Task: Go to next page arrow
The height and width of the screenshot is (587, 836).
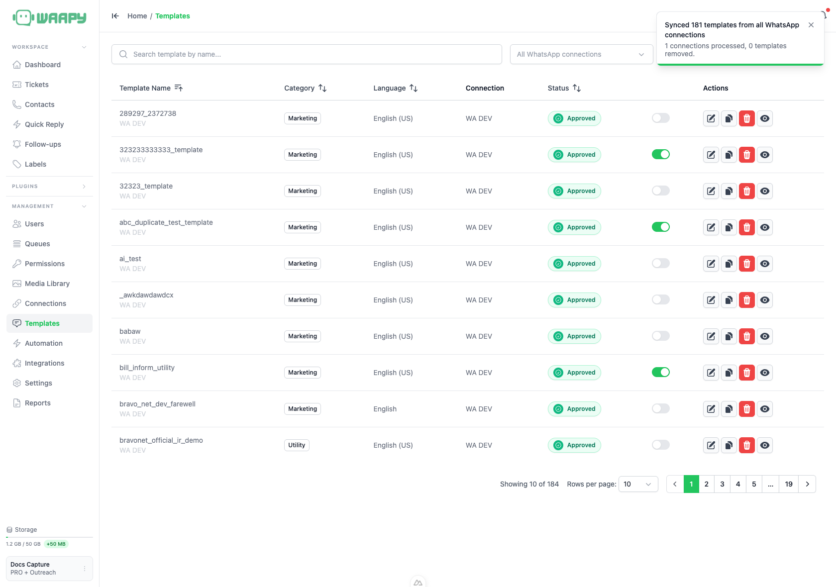Action: click(x=807, y=484)
